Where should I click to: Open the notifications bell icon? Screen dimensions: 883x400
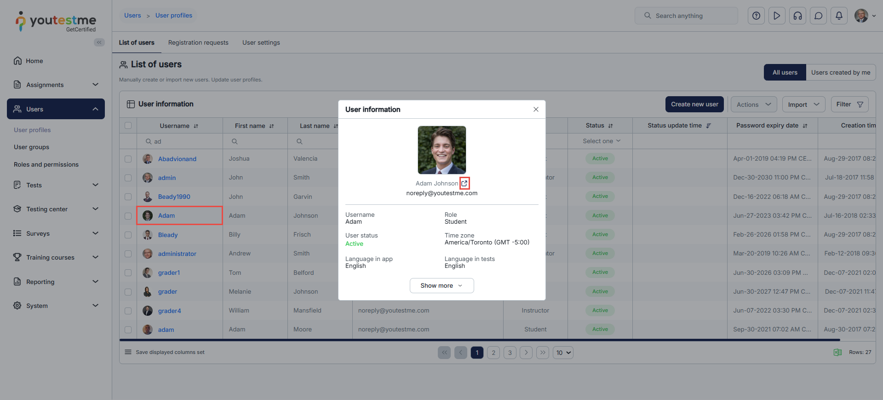pyautogui.click(x=839, y=16)
